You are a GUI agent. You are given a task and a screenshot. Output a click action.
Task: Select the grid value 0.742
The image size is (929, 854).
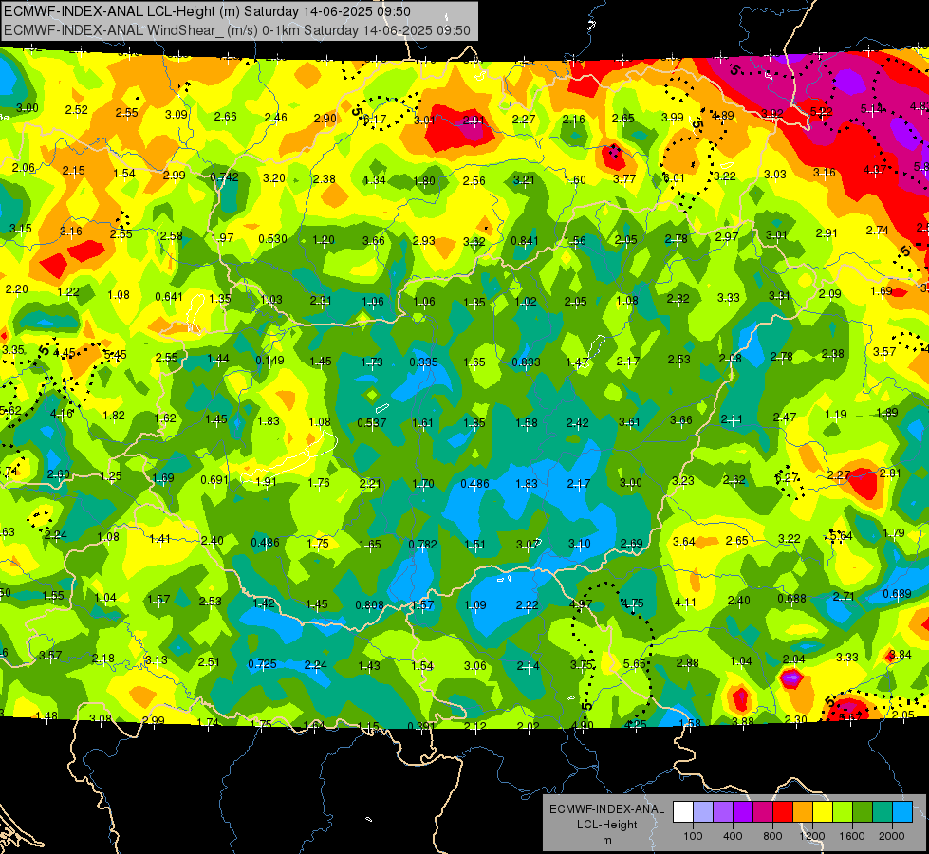[225, 177]
